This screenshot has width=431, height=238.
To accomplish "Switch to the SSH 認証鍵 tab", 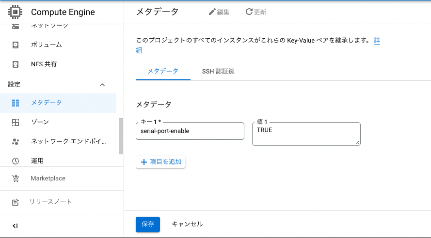I will point(218,71).
